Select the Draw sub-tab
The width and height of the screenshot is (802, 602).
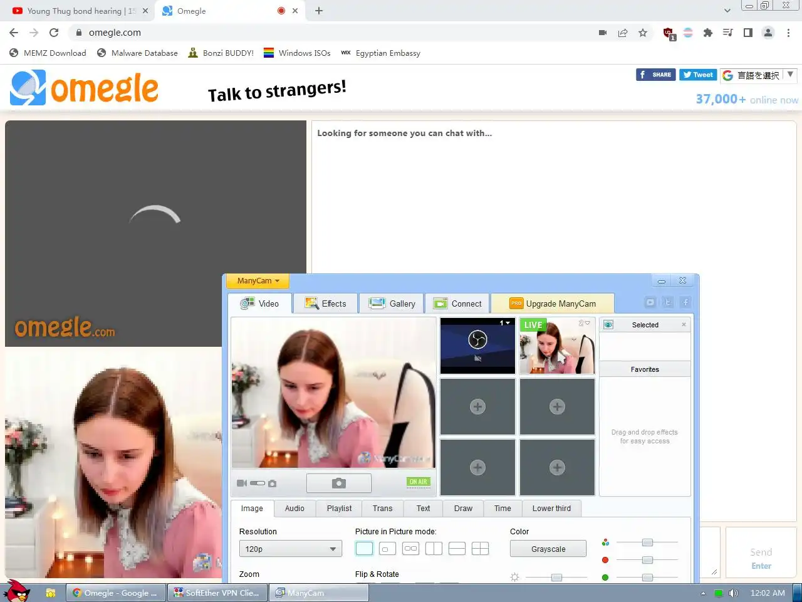click(x=463, y=509)
